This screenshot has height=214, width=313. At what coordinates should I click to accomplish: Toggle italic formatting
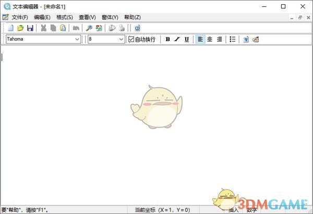(177, 39)
